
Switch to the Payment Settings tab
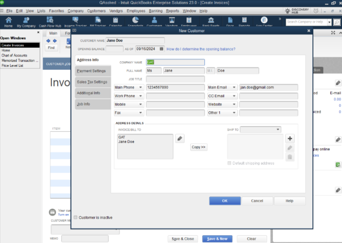click(93, 71)
